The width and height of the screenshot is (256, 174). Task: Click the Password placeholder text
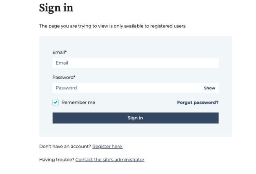66,88
